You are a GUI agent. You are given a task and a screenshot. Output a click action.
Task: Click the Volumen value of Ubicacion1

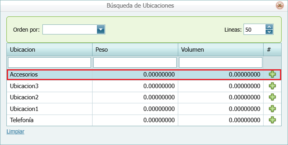(244, 109)
